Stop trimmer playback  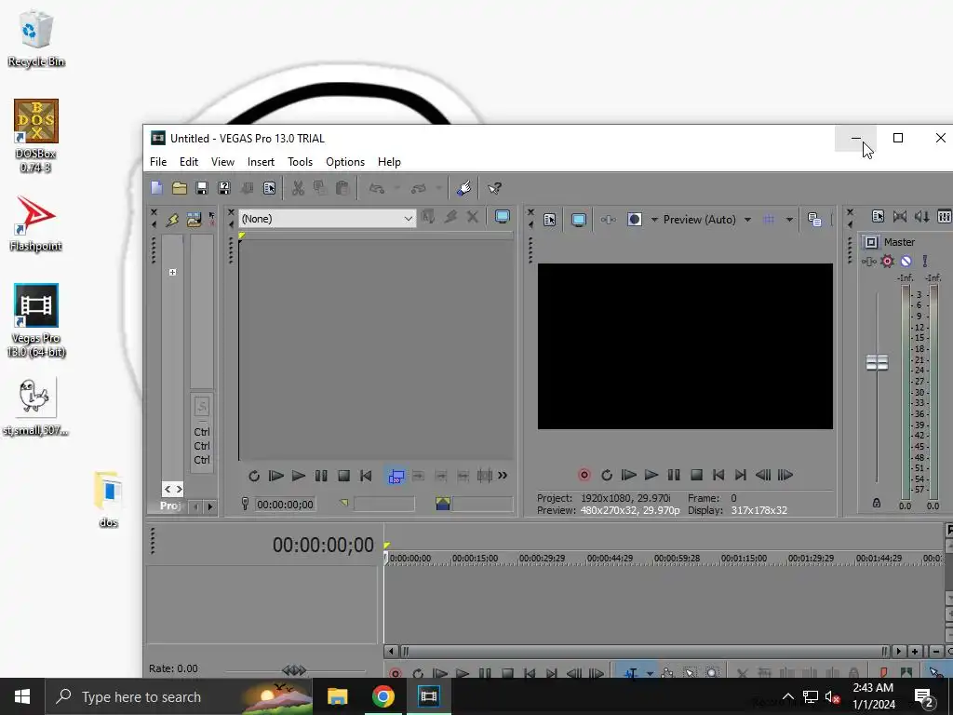(x=343, y=476)
